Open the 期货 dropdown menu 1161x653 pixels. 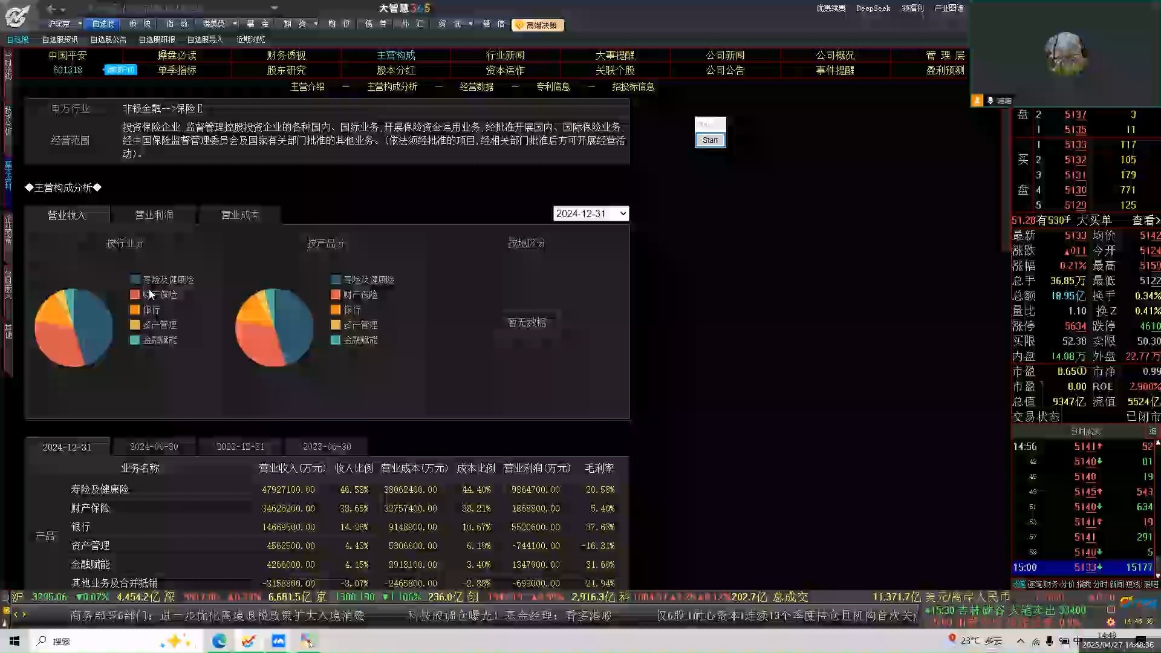[x=301, y=24]
